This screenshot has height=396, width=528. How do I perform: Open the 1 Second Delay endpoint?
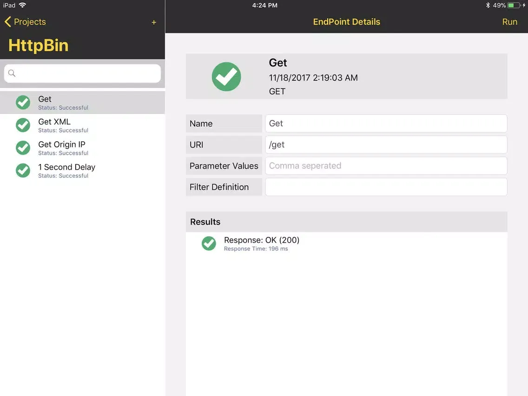[83, 171]
